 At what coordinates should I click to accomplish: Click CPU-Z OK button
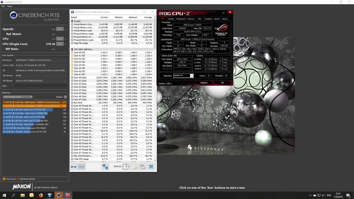(222, 83)
